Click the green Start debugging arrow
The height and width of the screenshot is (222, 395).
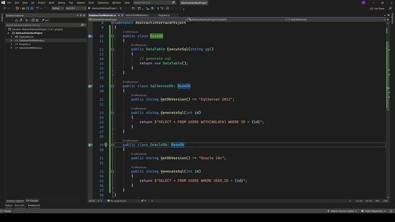pyautogui.click(x=89, y=8)
